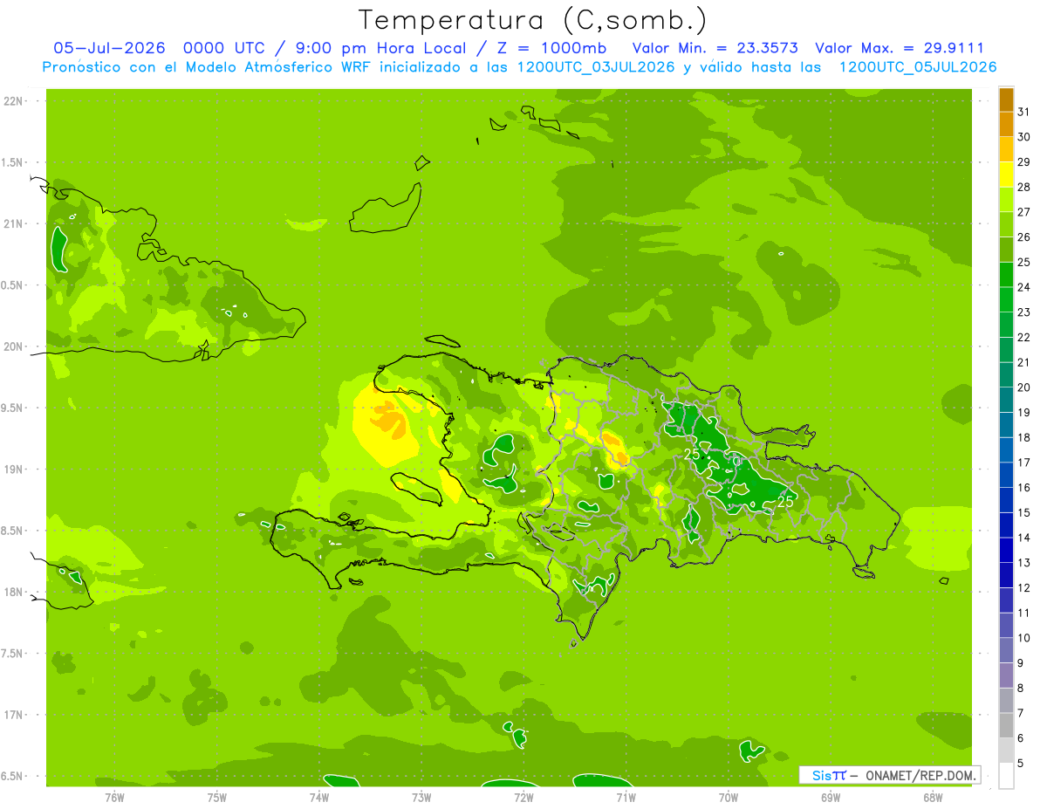This screenshot has height=809, width=1047.
Task: Click the gray color bar segment between 6 and 7
Action: click(x=1006, y=726)
